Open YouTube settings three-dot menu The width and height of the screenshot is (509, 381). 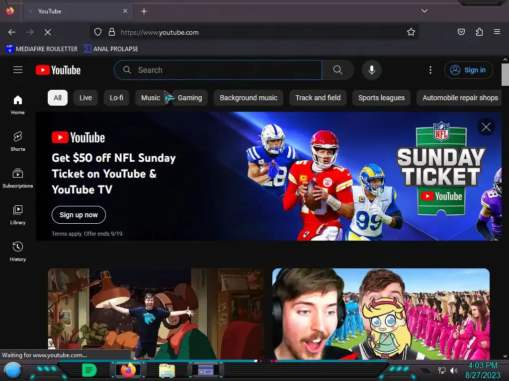pyautogui.click(x=430, y=70)
